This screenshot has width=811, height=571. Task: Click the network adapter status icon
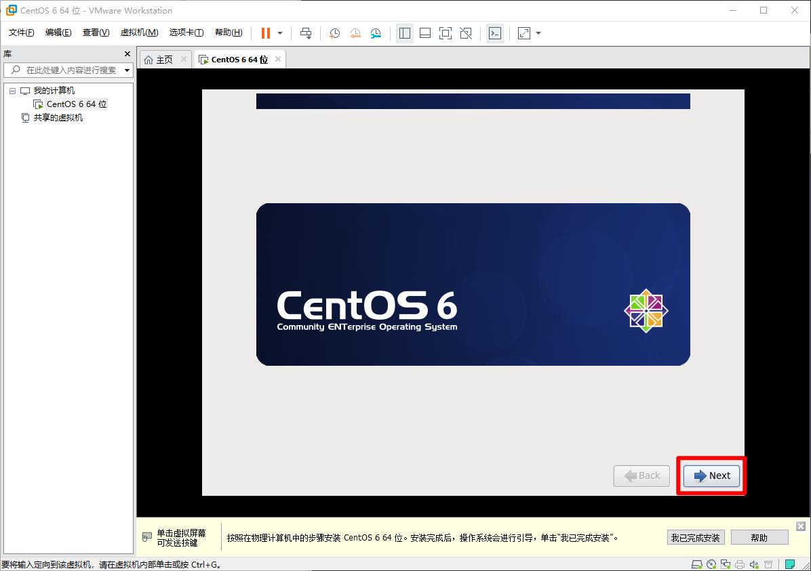click(x=726, y=564)
